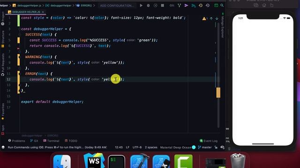Open master Git branch popup
Image resolution: width=300 pixels, height=168 pixels.
point(205,147)
